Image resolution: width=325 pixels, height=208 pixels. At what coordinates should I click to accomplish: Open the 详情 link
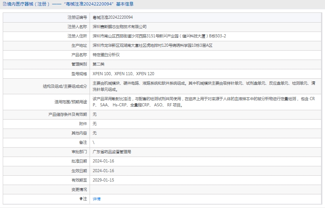(97, 199)
